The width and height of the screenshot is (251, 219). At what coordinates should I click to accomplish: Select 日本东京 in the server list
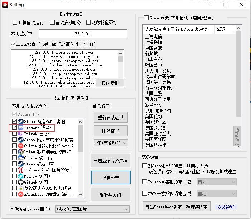coord(154,59)
